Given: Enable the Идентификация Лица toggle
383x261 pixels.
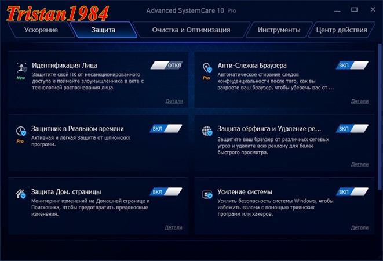Looking at the screenshot, I should tap(166, 66).
